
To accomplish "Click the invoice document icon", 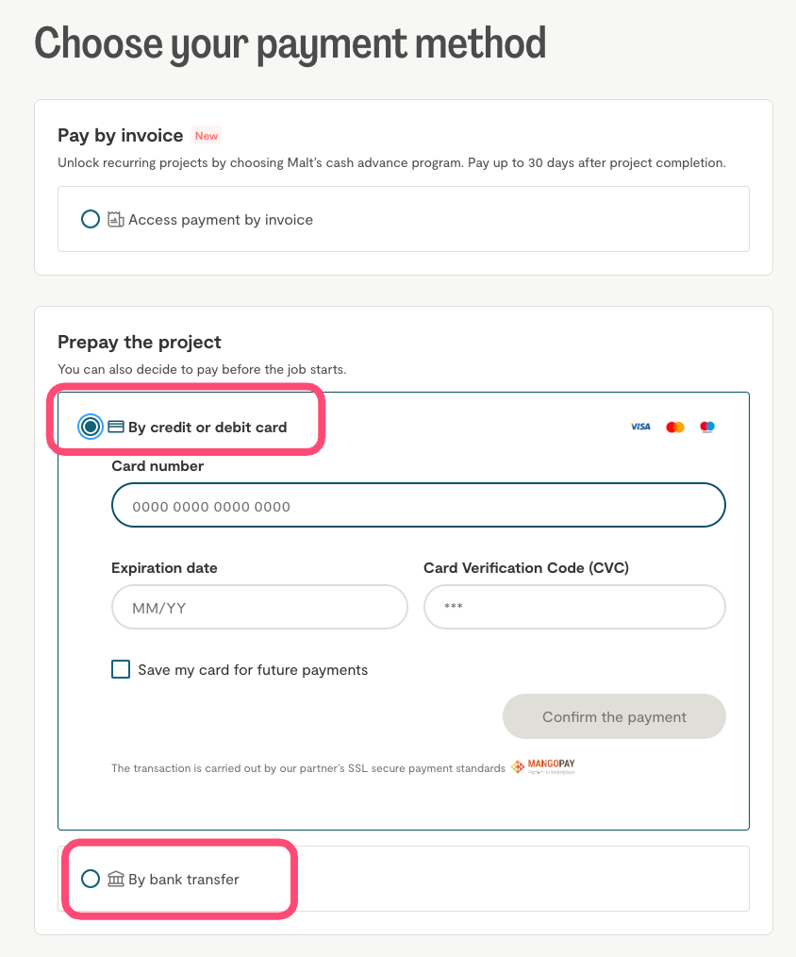I will [x=116, y=220].
